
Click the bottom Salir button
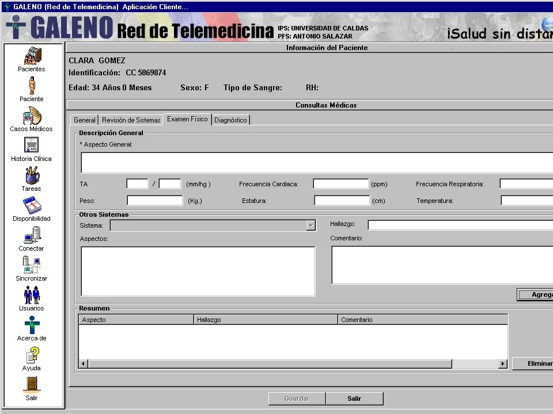tap(354, 398)
